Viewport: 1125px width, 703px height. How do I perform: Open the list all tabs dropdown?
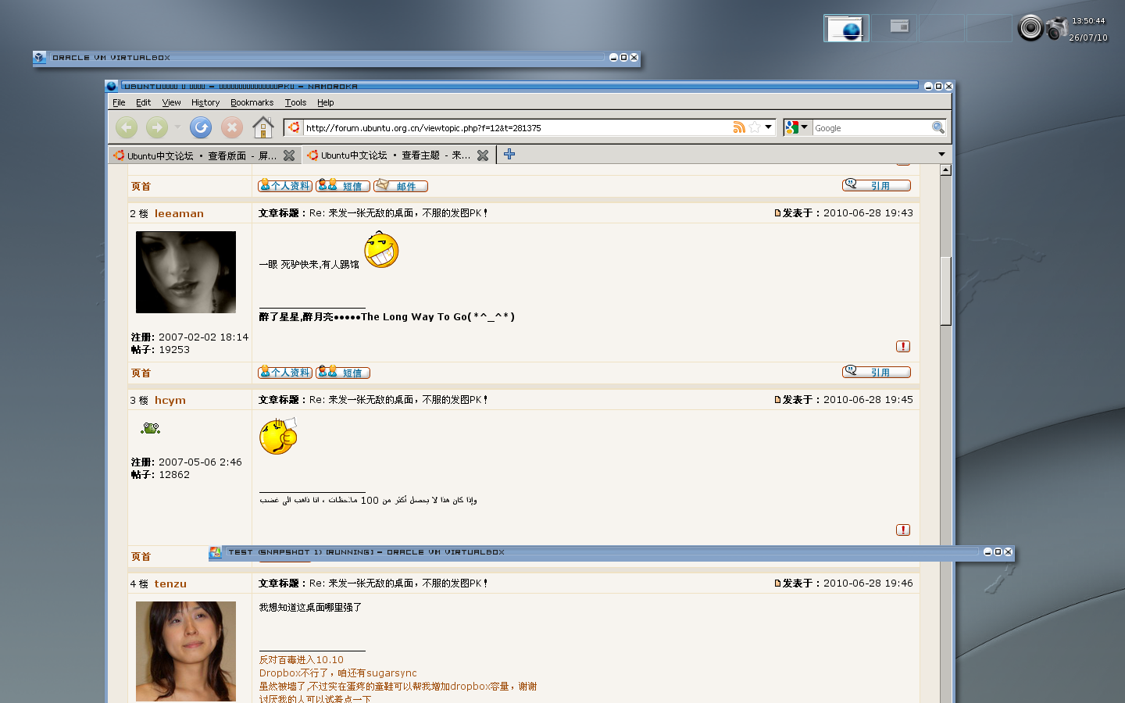(941, 155)
